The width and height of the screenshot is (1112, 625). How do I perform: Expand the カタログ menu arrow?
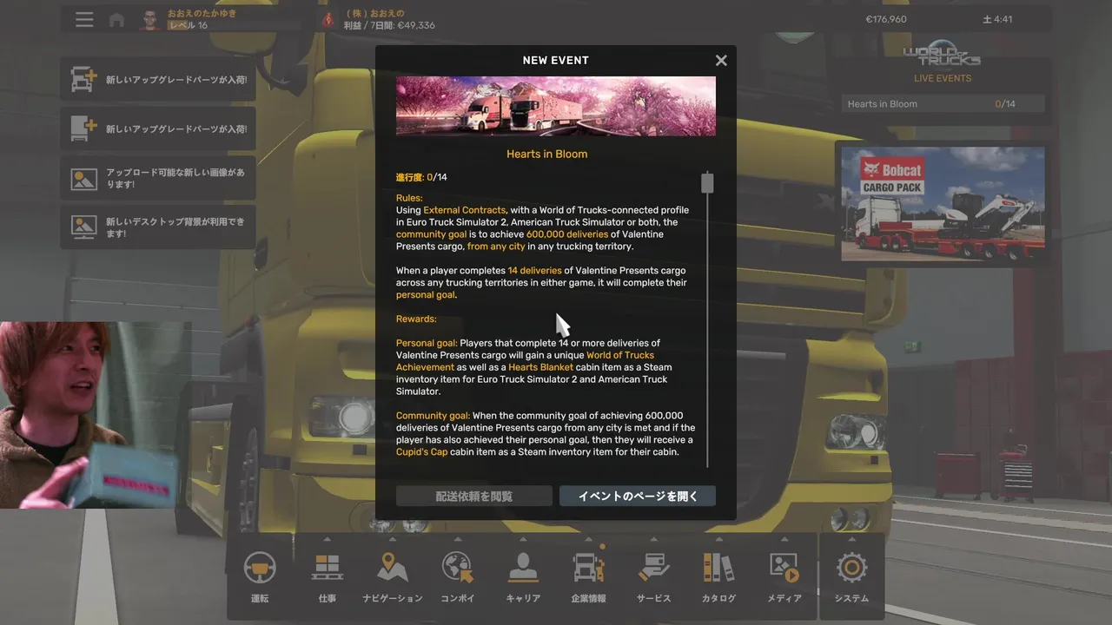tap(718, 538)
